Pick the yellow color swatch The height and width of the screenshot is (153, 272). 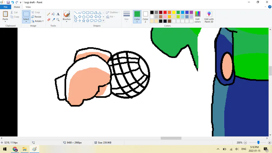tap(174, 12)
